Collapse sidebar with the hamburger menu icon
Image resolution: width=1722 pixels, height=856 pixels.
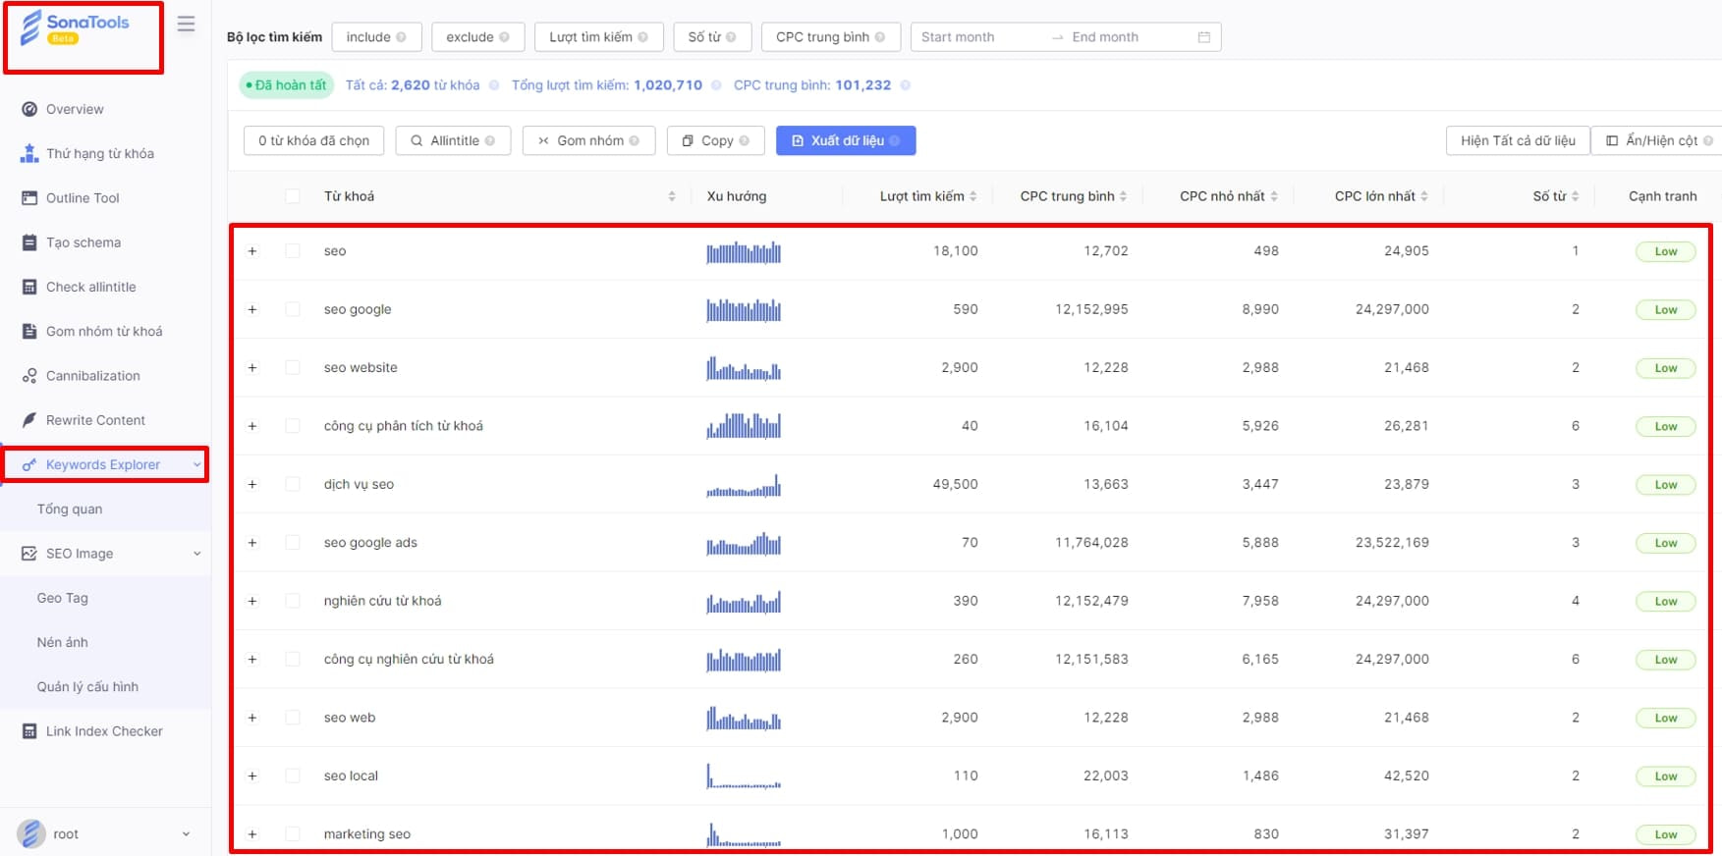186,24
